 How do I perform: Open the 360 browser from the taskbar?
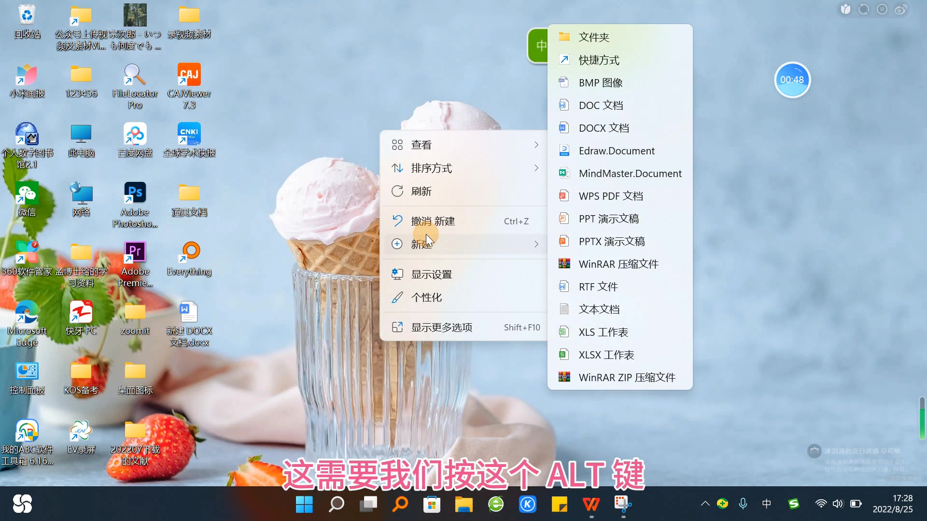click(x=496, y=504)
